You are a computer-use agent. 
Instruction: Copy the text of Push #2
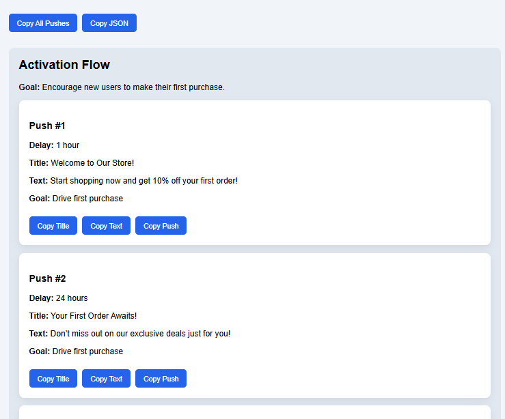click(x=106, y=379)
